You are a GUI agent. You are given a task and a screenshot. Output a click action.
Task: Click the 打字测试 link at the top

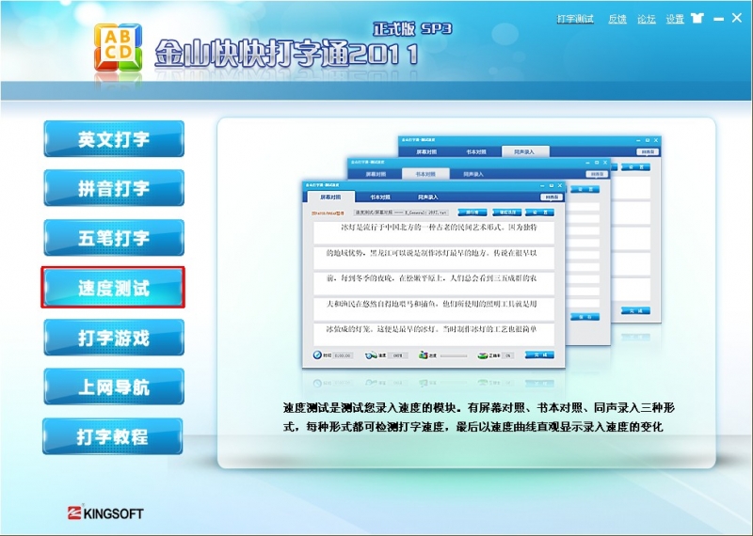coord(575,19)
